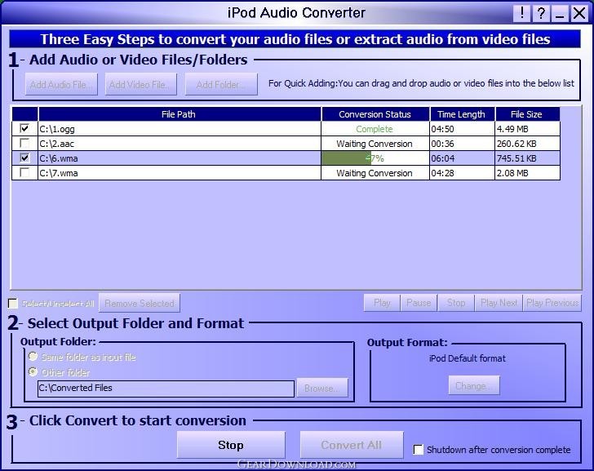Click the Change output format button
The width and height of the screenshot is (594, 471).
[474, 386]
